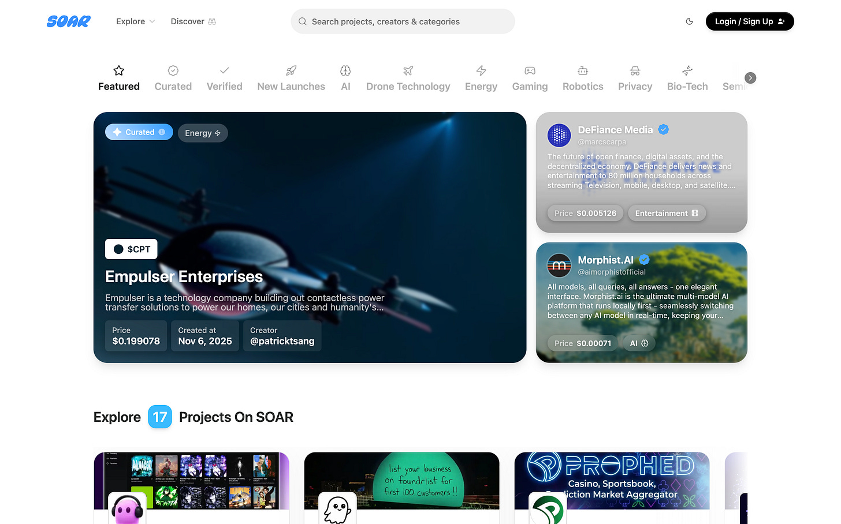This screenshot has width=841, height=524.
Task: Click the Price $0.199078 box
Action: click(136, 336)
